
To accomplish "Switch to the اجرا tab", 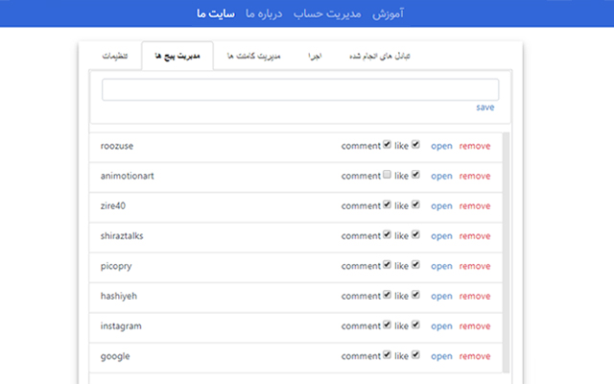I will pyautogui.click(x=315, y=57).
